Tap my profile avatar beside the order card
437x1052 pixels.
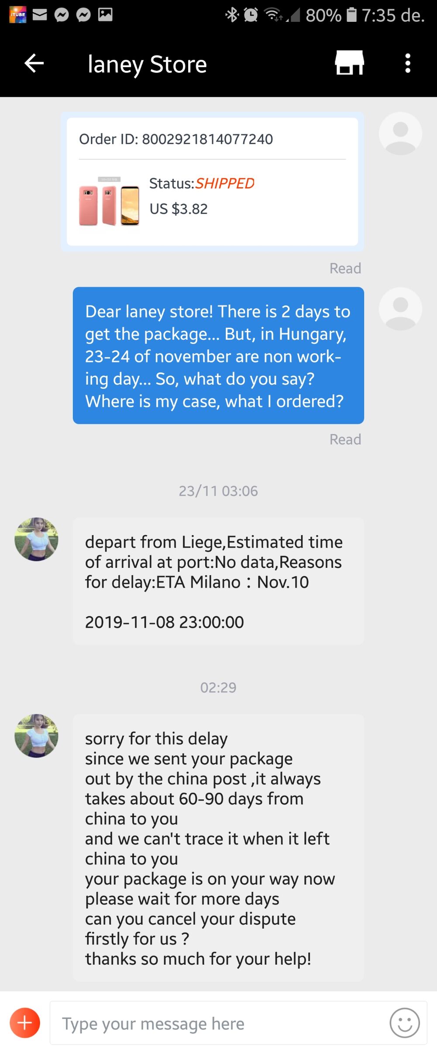pyautogui.click(x=400, y=134)
